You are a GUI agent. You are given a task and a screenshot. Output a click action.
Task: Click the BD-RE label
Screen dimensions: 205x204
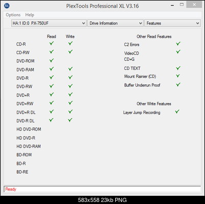[22, 172]
